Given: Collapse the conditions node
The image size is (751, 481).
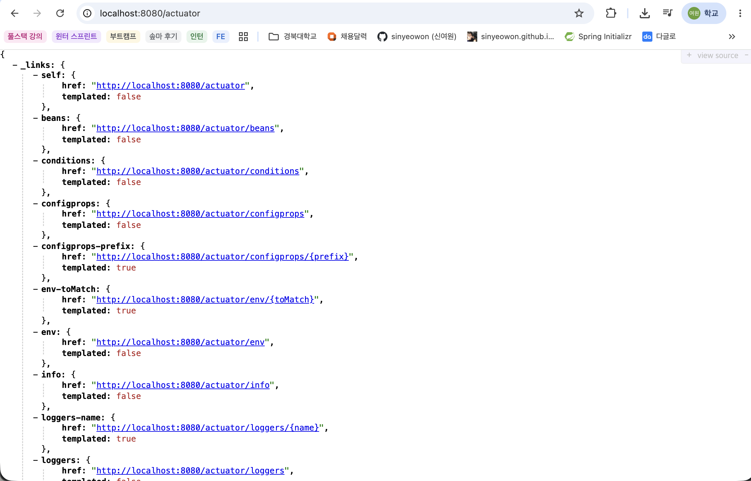Looking at the screenshot, I should [x=35, y=161].
